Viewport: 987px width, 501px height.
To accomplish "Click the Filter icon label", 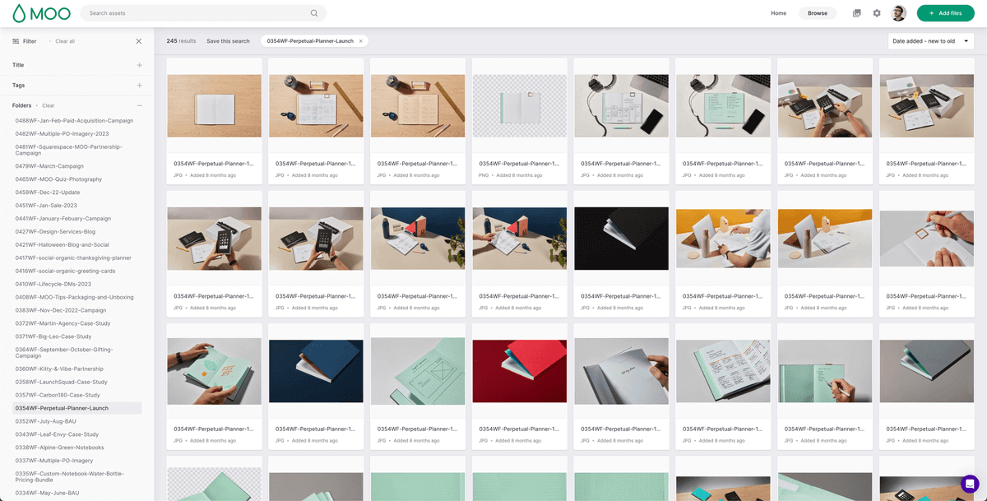I will tap(25, 41).
